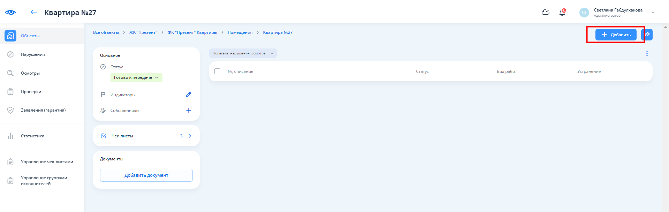Select Управление чек-листами in the sidebar

click(x=47, y=162)
